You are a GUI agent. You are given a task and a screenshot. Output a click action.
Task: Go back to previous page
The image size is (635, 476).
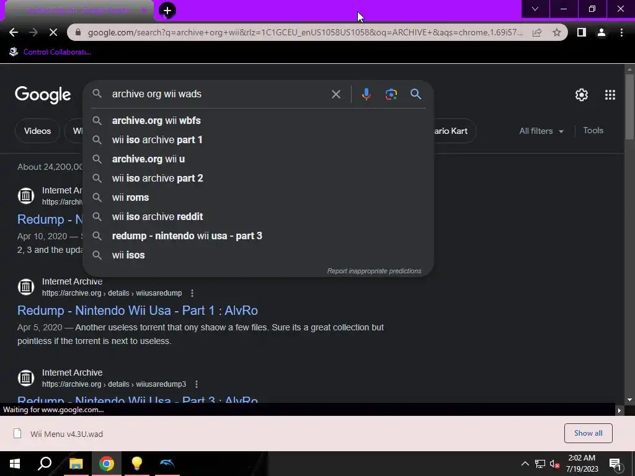pos(14,32)
